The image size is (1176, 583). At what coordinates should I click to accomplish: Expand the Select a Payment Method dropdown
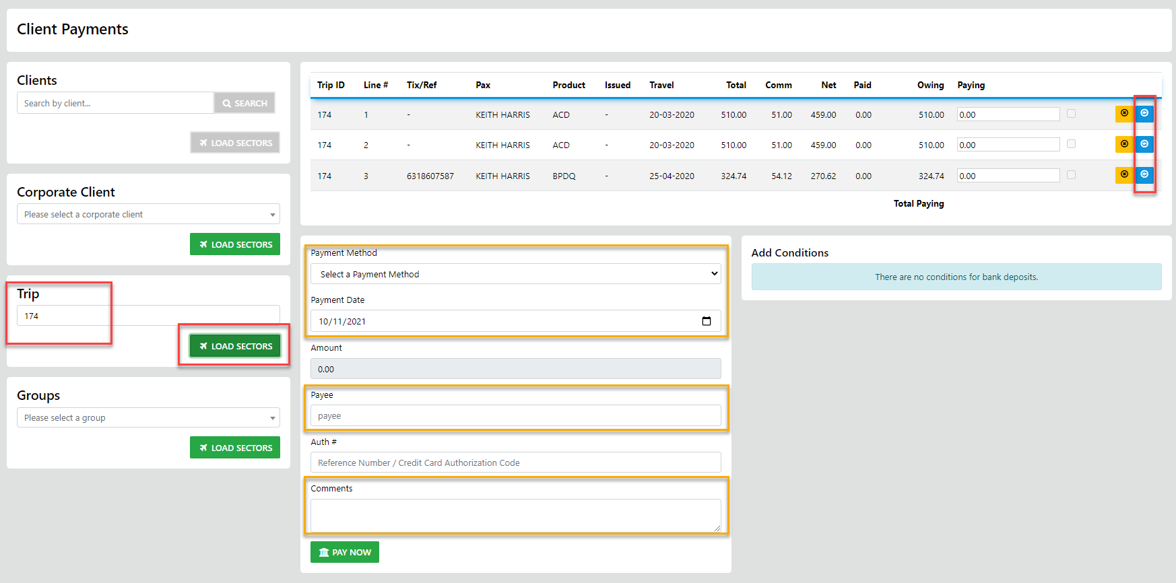coord(515,274)
